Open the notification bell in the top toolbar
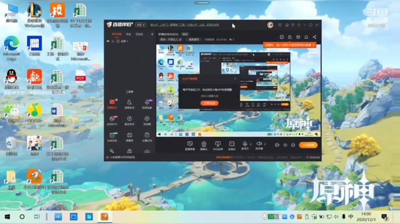 pos(306,37)
